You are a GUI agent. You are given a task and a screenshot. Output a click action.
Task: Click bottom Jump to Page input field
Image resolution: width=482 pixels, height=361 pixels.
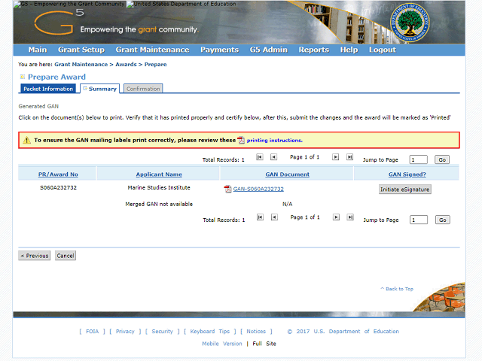click(x=419, y=220)
